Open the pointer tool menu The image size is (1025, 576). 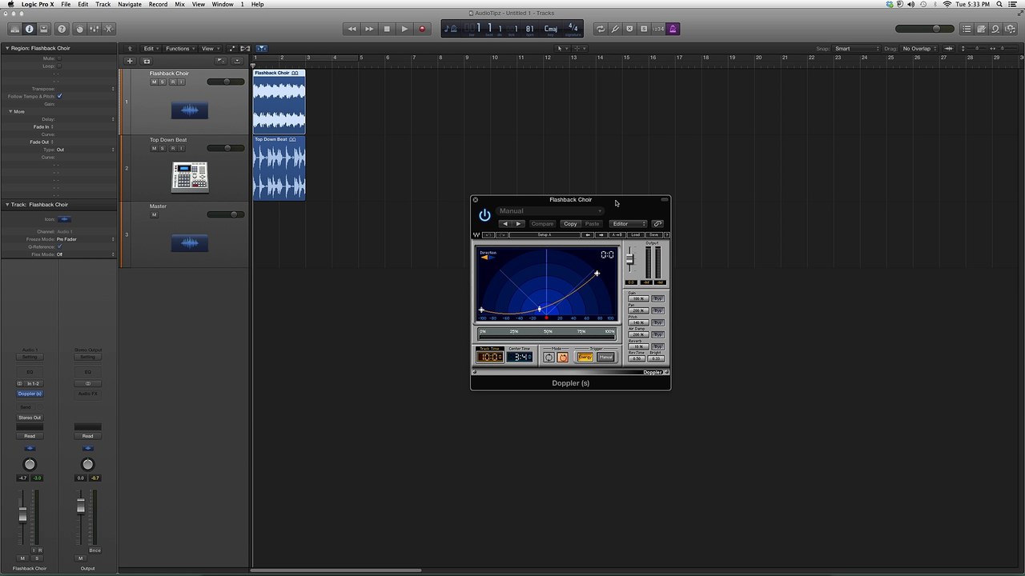pos(561,49)
